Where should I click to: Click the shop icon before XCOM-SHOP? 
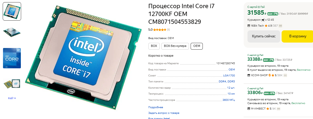tap(249, 75)
